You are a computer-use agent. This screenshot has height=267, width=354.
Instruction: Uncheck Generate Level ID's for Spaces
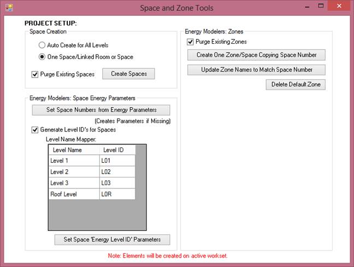coord(36,130)
